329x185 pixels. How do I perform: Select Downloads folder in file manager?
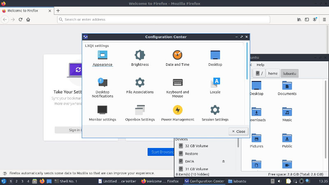point(257,114)
